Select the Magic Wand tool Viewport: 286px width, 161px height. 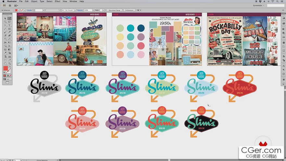click(x=5, y=22)
